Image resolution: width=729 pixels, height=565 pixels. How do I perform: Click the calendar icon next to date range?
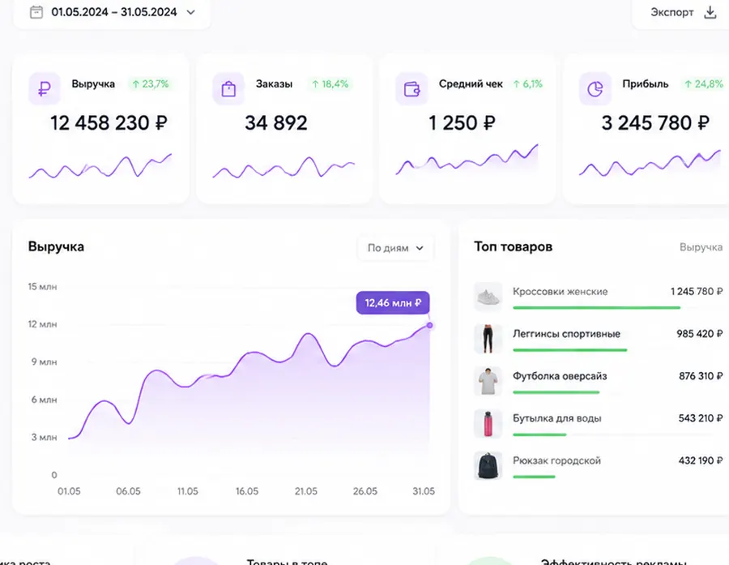pyautogui.click(x=36, y=12)
